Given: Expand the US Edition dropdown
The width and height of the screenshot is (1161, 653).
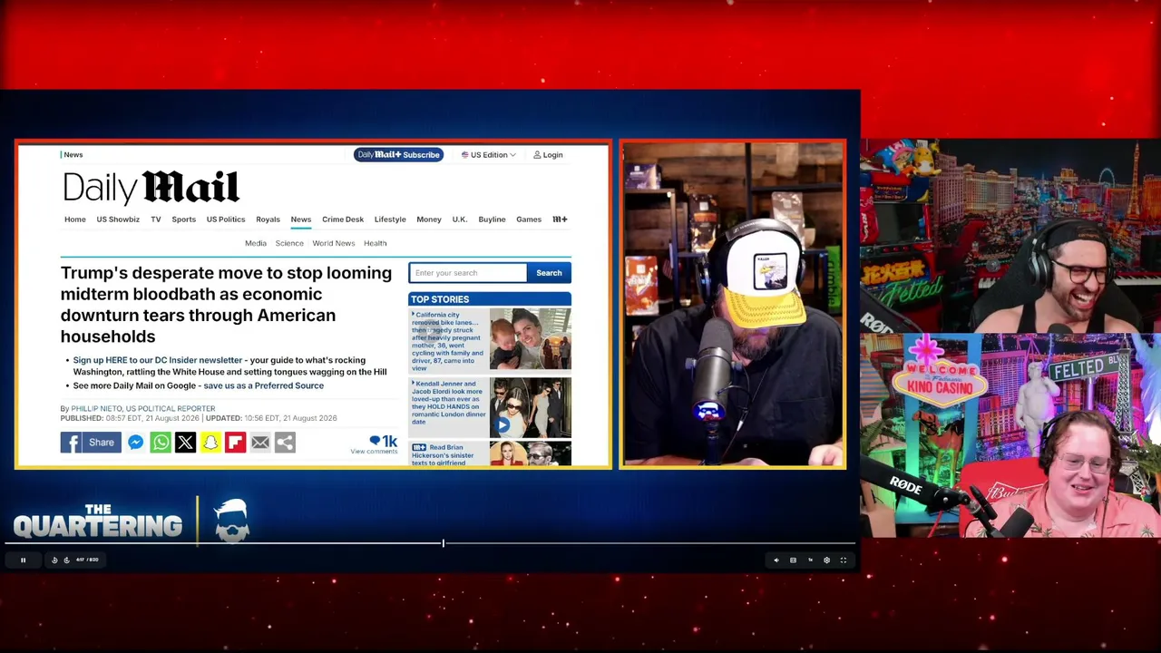Looking at the screenshot, I should [x=489, y=155].
